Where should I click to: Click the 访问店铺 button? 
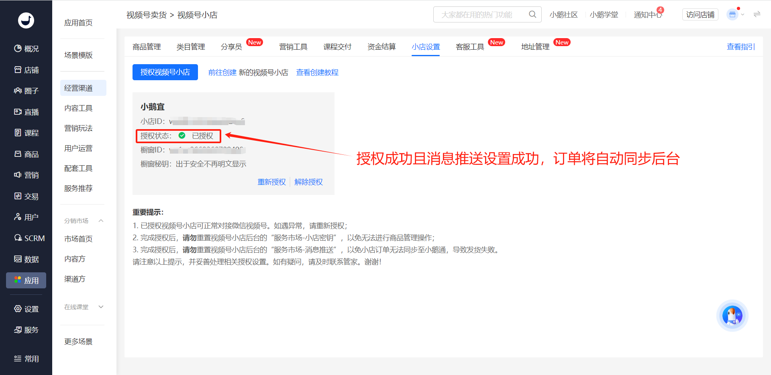click(700, 14)
